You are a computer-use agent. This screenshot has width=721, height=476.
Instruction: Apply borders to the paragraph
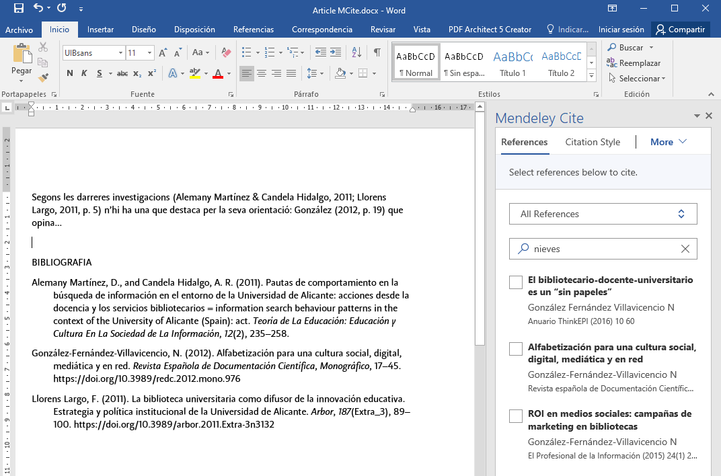(363, 73)
